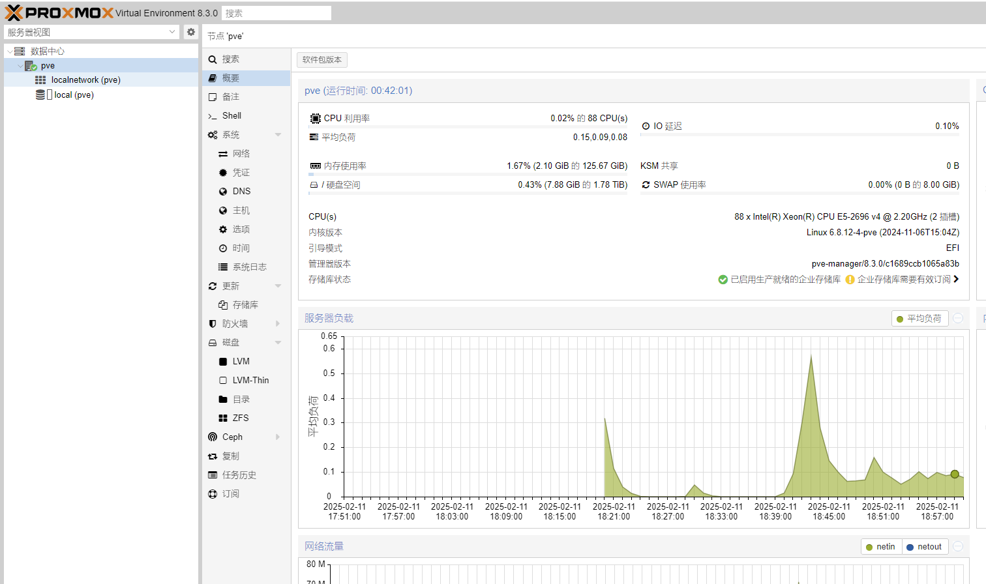Screen dimensions: 986x584
Task: Click the undo zoom button of 服务器负载 chart
Action: click(x=958, y=318)
